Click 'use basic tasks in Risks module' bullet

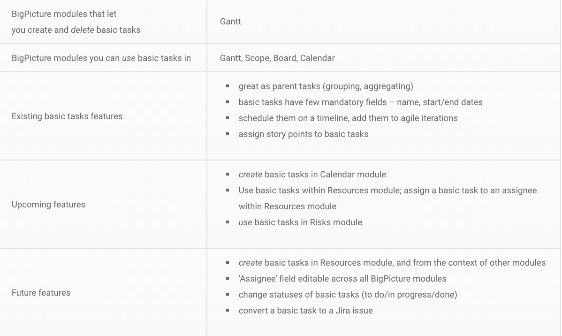click(300, 222)
